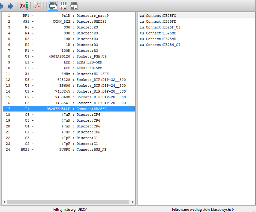Screen dimensions: 256x212
Task: Click left arrow of horizontal scrollbar
Action: [4, 202]
